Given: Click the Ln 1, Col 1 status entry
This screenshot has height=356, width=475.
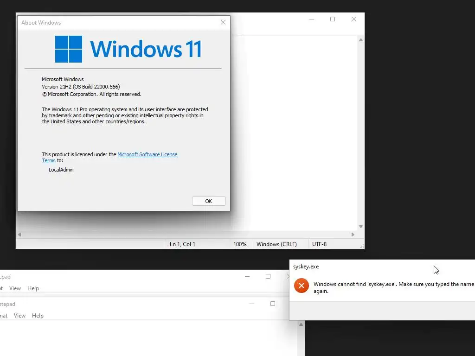Looking at the screenshot, I should (182, 244).
